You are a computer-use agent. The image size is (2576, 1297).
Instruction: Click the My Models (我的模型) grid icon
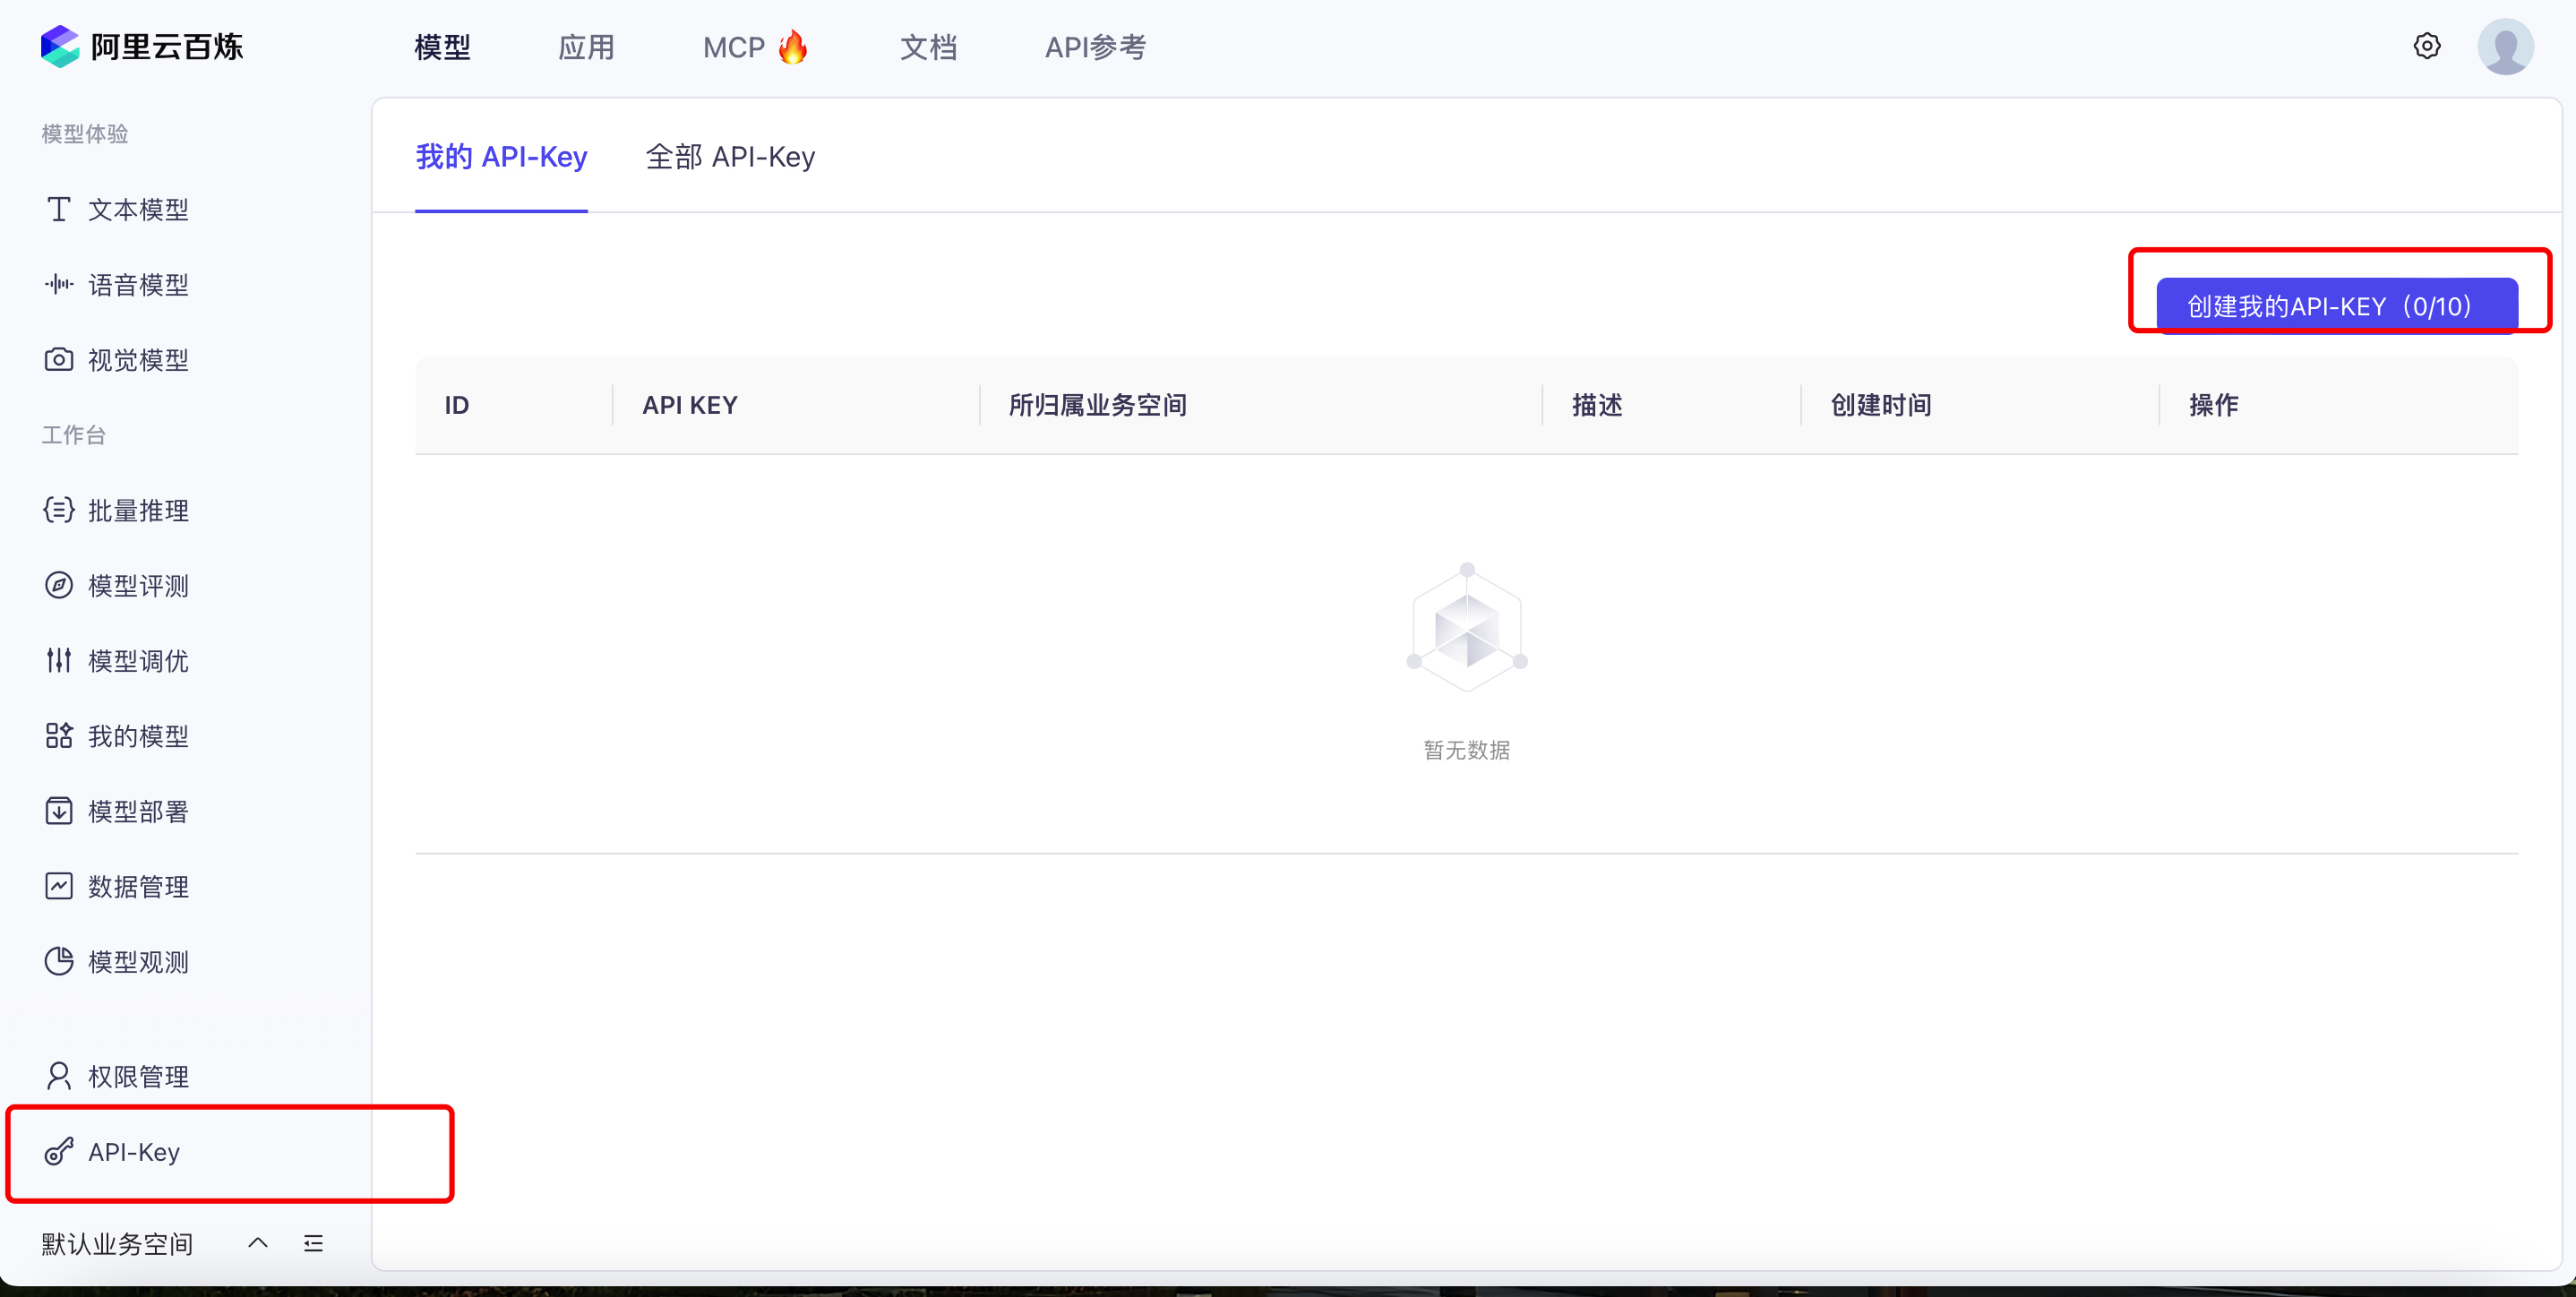[x=58, y=735]
